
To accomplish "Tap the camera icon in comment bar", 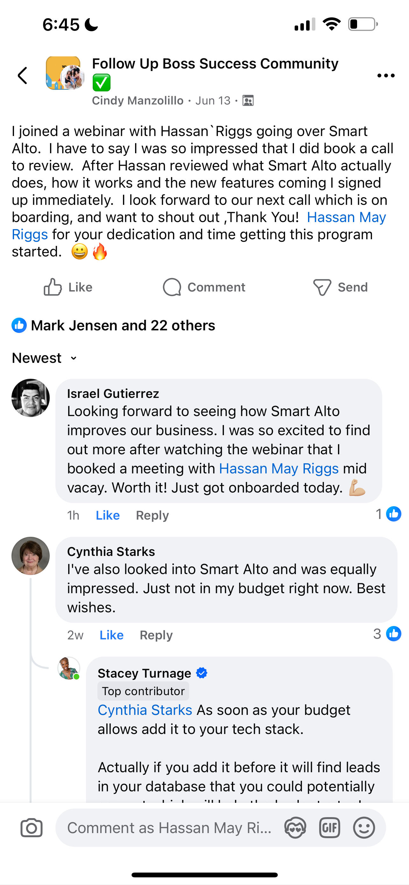I will pyautogui.click(x=32, y=828).
